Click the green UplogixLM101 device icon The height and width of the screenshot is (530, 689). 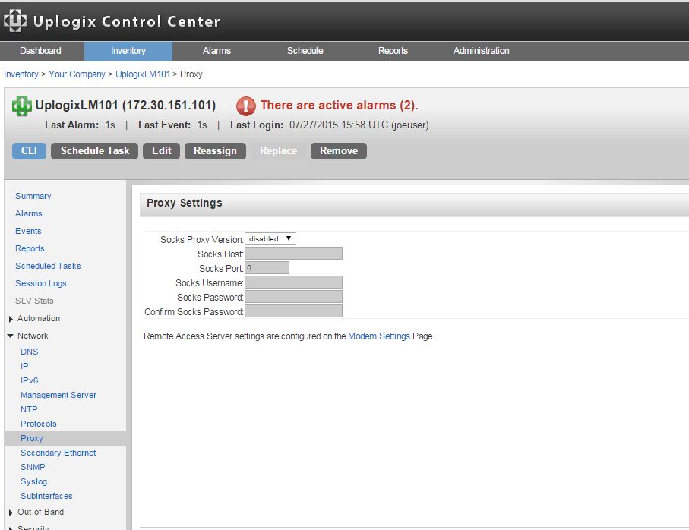pyautogui.click(x=21, y=106)
